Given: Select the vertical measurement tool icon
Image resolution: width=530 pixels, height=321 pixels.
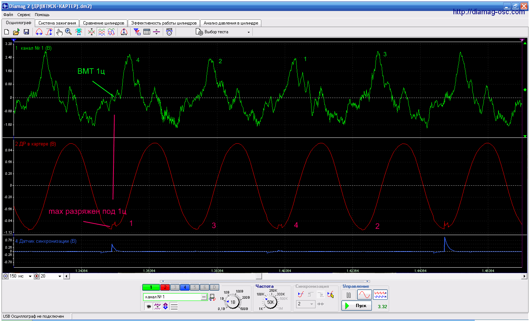Looking at the screenshot, I should tap(49, 32).
